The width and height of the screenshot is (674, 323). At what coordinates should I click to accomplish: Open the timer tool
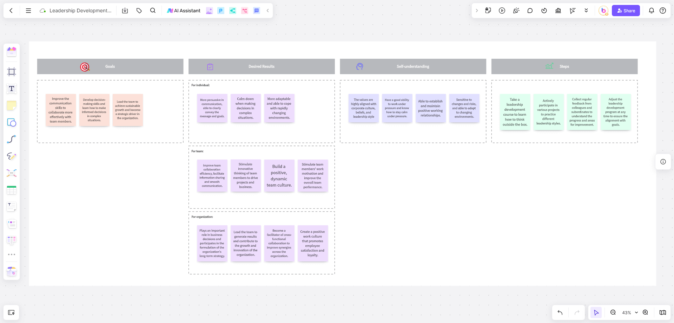(544, 11)
